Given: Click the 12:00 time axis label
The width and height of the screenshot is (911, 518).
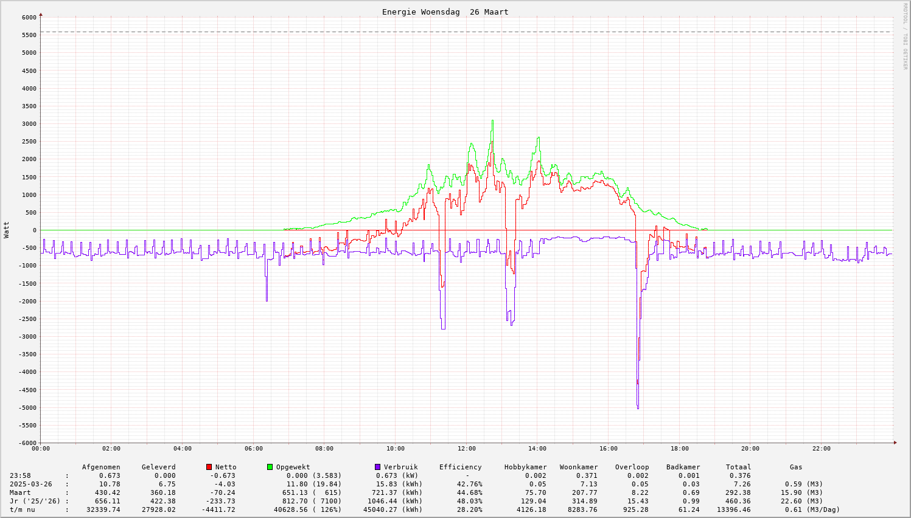Looking at the screenshot, I should [x=466, y=449].
